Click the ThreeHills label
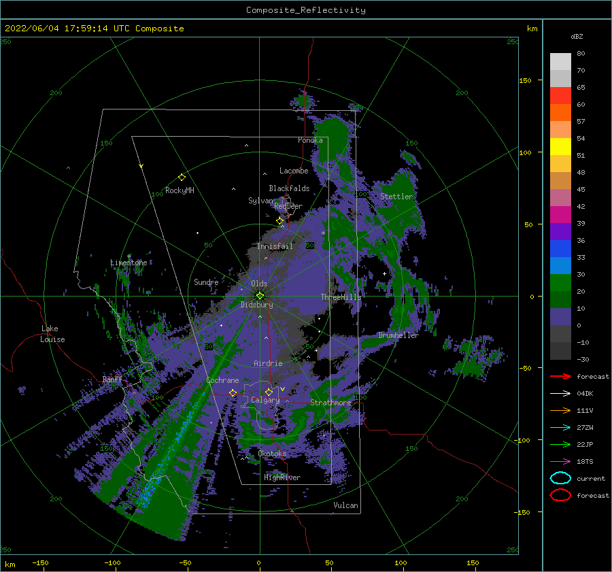Image resolution: width=612 pixels, height=572 pixels. click(x=341, y=297)
